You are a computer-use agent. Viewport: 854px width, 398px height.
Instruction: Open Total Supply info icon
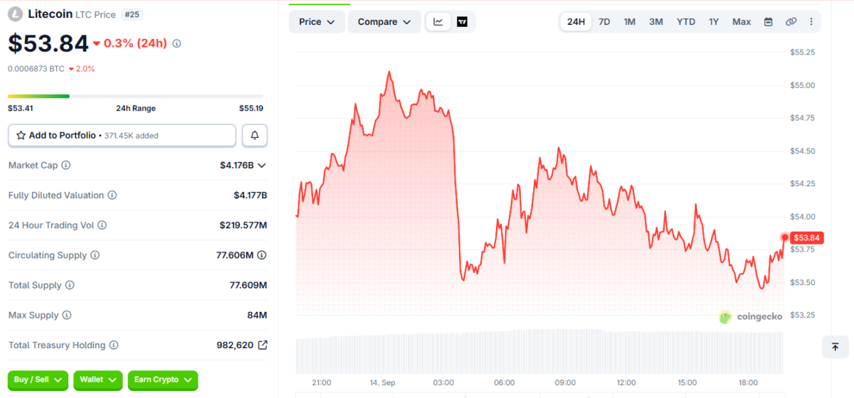point(70,285)
